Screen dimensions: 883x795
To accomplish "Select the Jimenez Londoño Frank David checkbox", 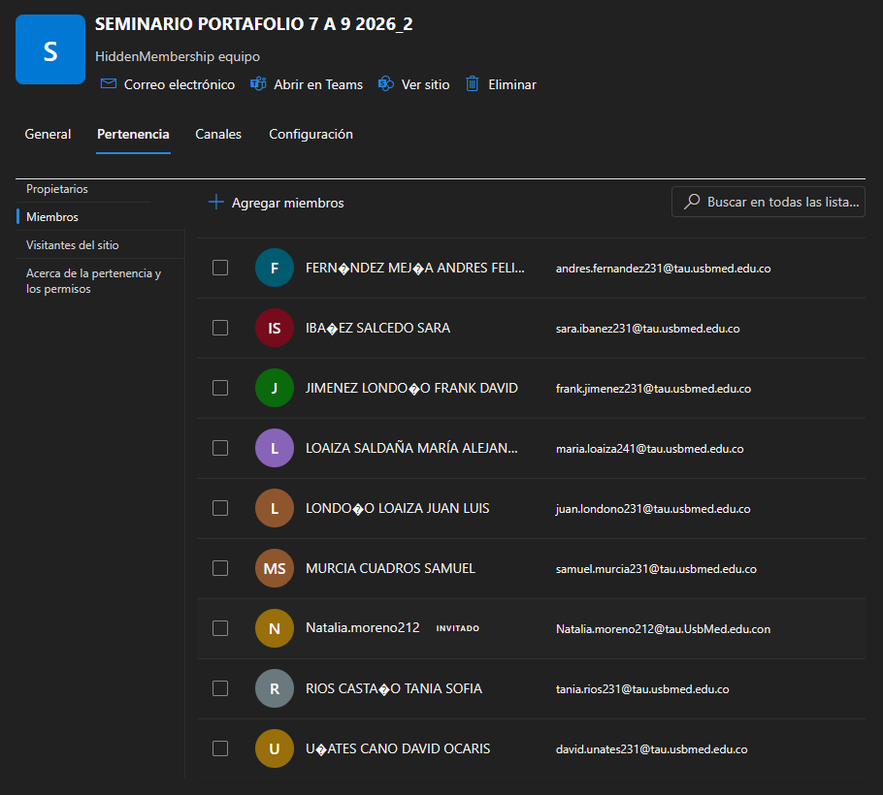I will (x=220, y=388).
